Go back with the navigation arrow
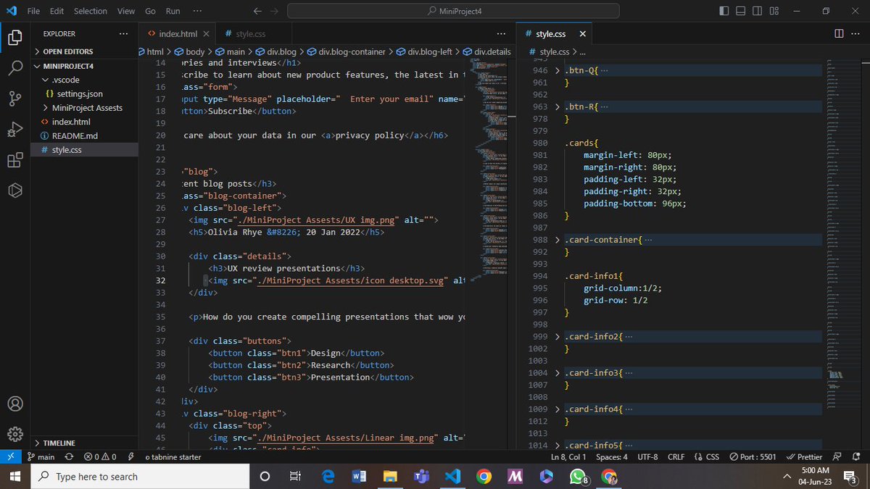Image resolution: width=870 pixels, height=489 pixels. tap(258, 11)
